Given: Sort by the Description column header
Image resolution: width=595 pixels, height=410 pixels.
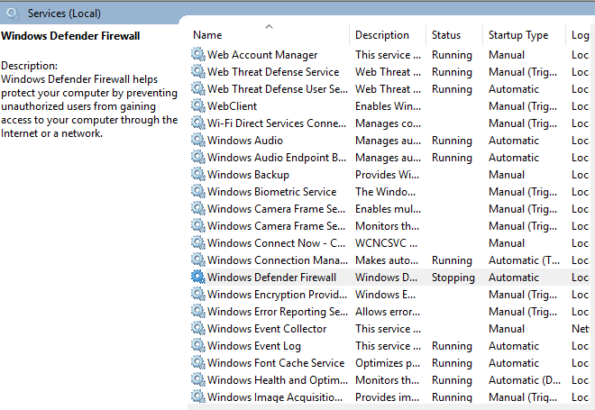Looking at the screenshot, I should click(388, 35).
